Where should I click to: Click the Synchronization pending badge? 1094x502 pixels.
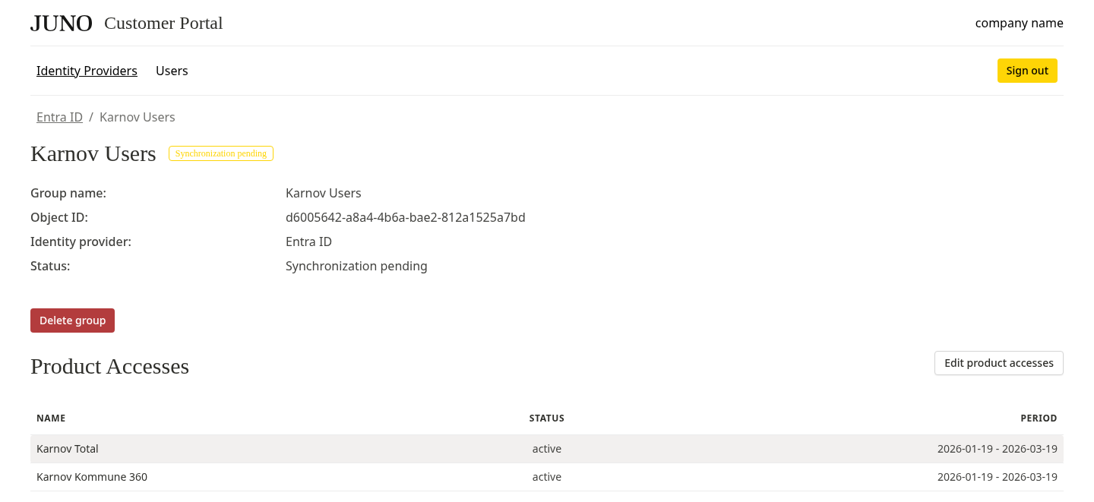click(x=220, y=153)
